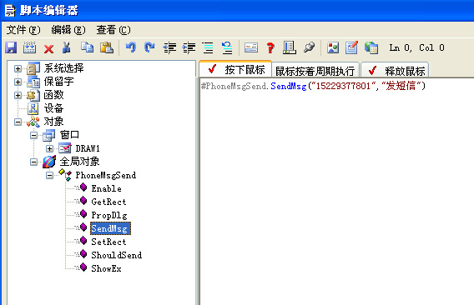Click the Save floppy disk icon
The width and height of the screenshot is (474, 305).
click(11, 47)
